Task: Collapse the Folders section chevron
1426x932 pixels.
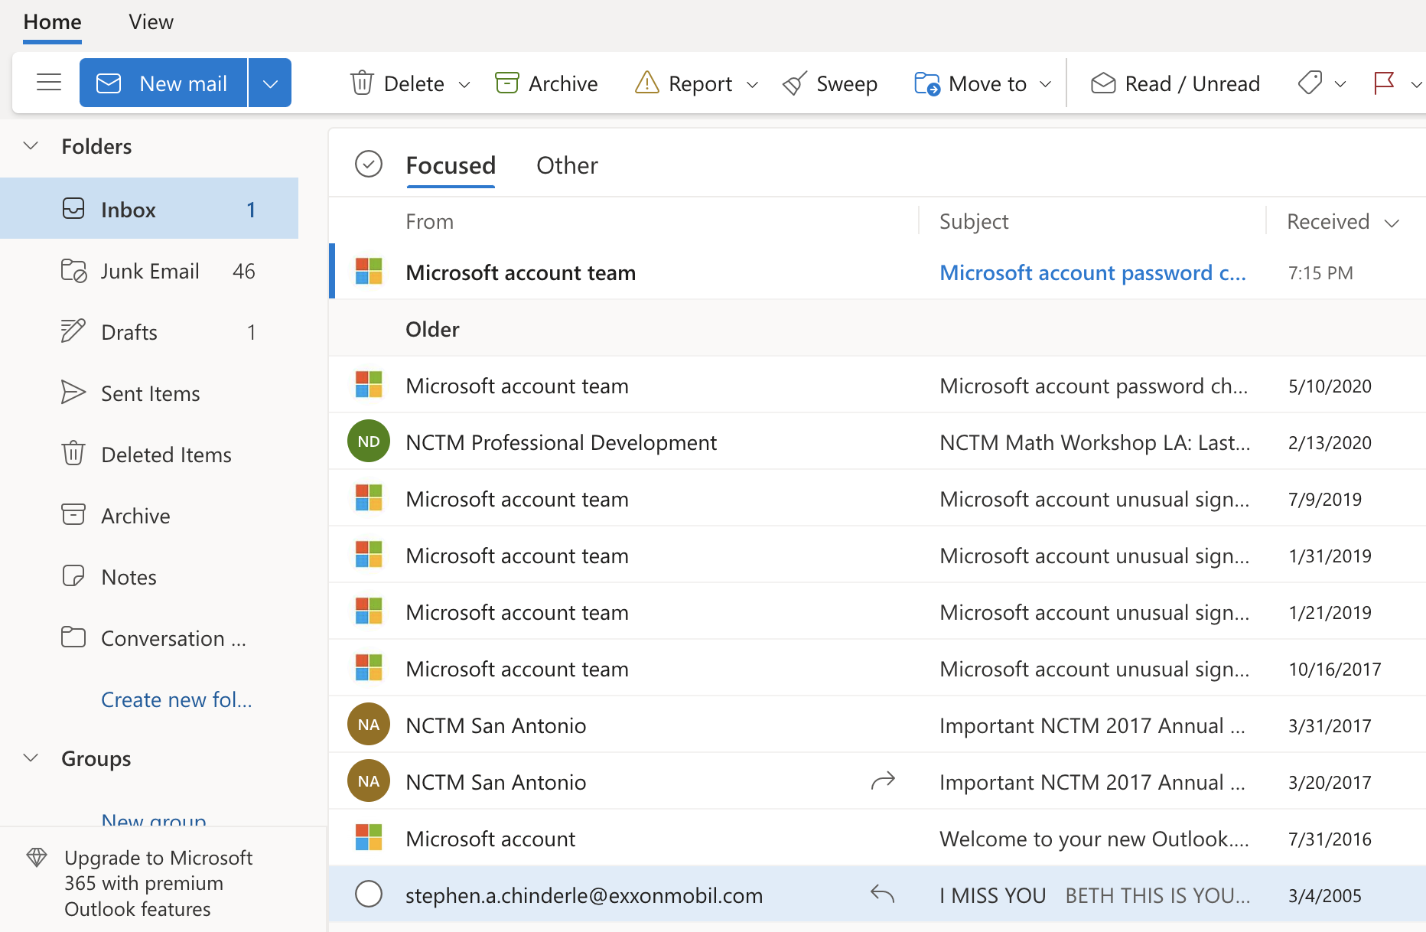Action: click(31, 145)
